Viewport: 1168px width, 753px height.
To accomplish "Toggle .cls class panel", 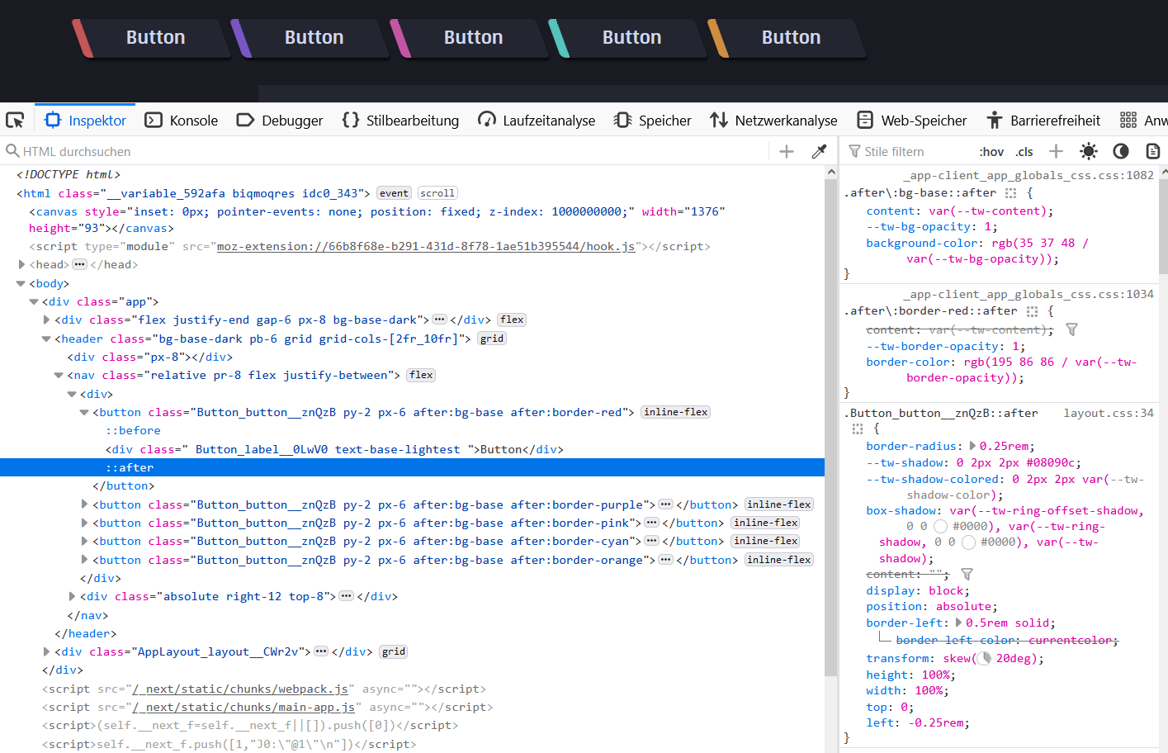I will click(x=1024, y=152).
